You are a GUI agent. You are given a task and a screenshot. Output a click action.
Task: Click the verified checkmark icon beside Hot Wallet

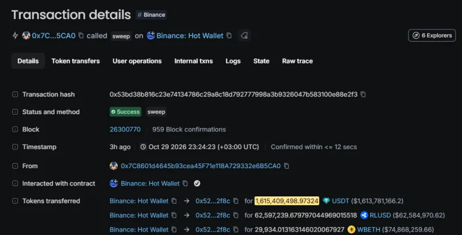point(197,183)
